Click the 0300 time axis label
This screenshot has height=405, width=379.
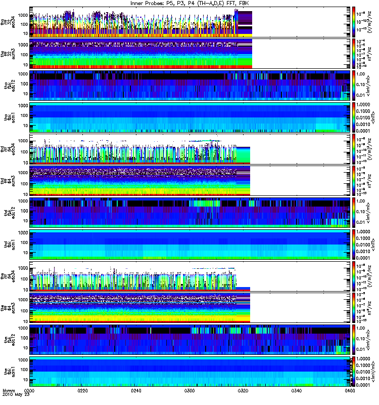[x=189, y=391]
